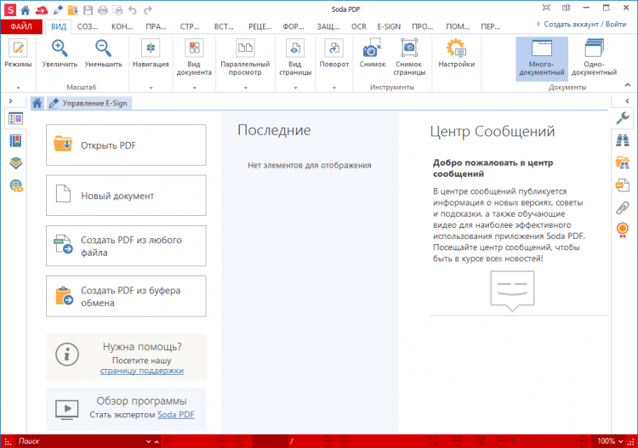Open search options dropdown next to Поиск
The width and height of the screenshot is (638, 448).
coord(149,441)
